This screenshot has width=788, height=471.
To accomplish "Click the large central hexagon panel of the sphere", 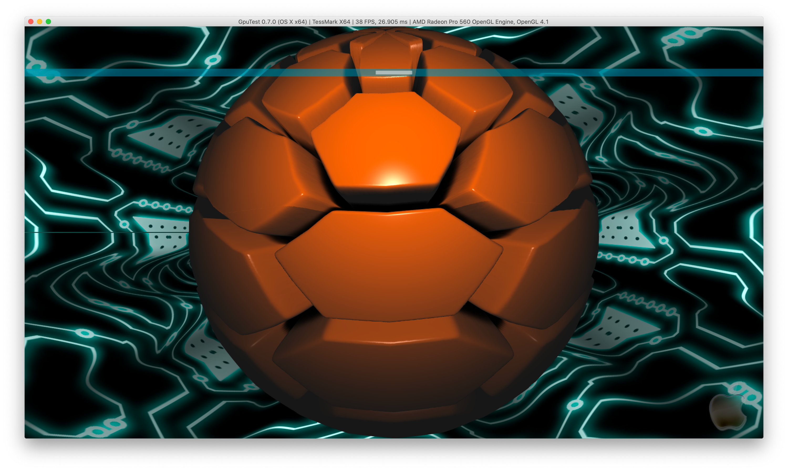I will [389, 265].
